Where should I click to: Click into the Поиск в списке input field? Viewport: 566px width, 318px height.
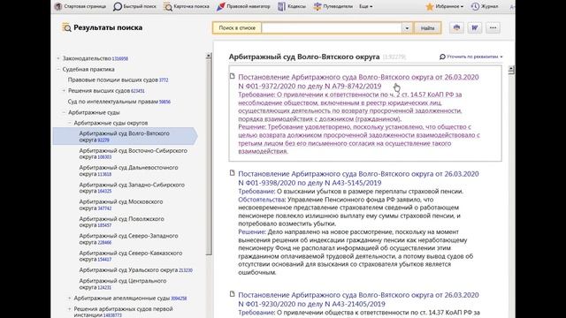[332, 27]
